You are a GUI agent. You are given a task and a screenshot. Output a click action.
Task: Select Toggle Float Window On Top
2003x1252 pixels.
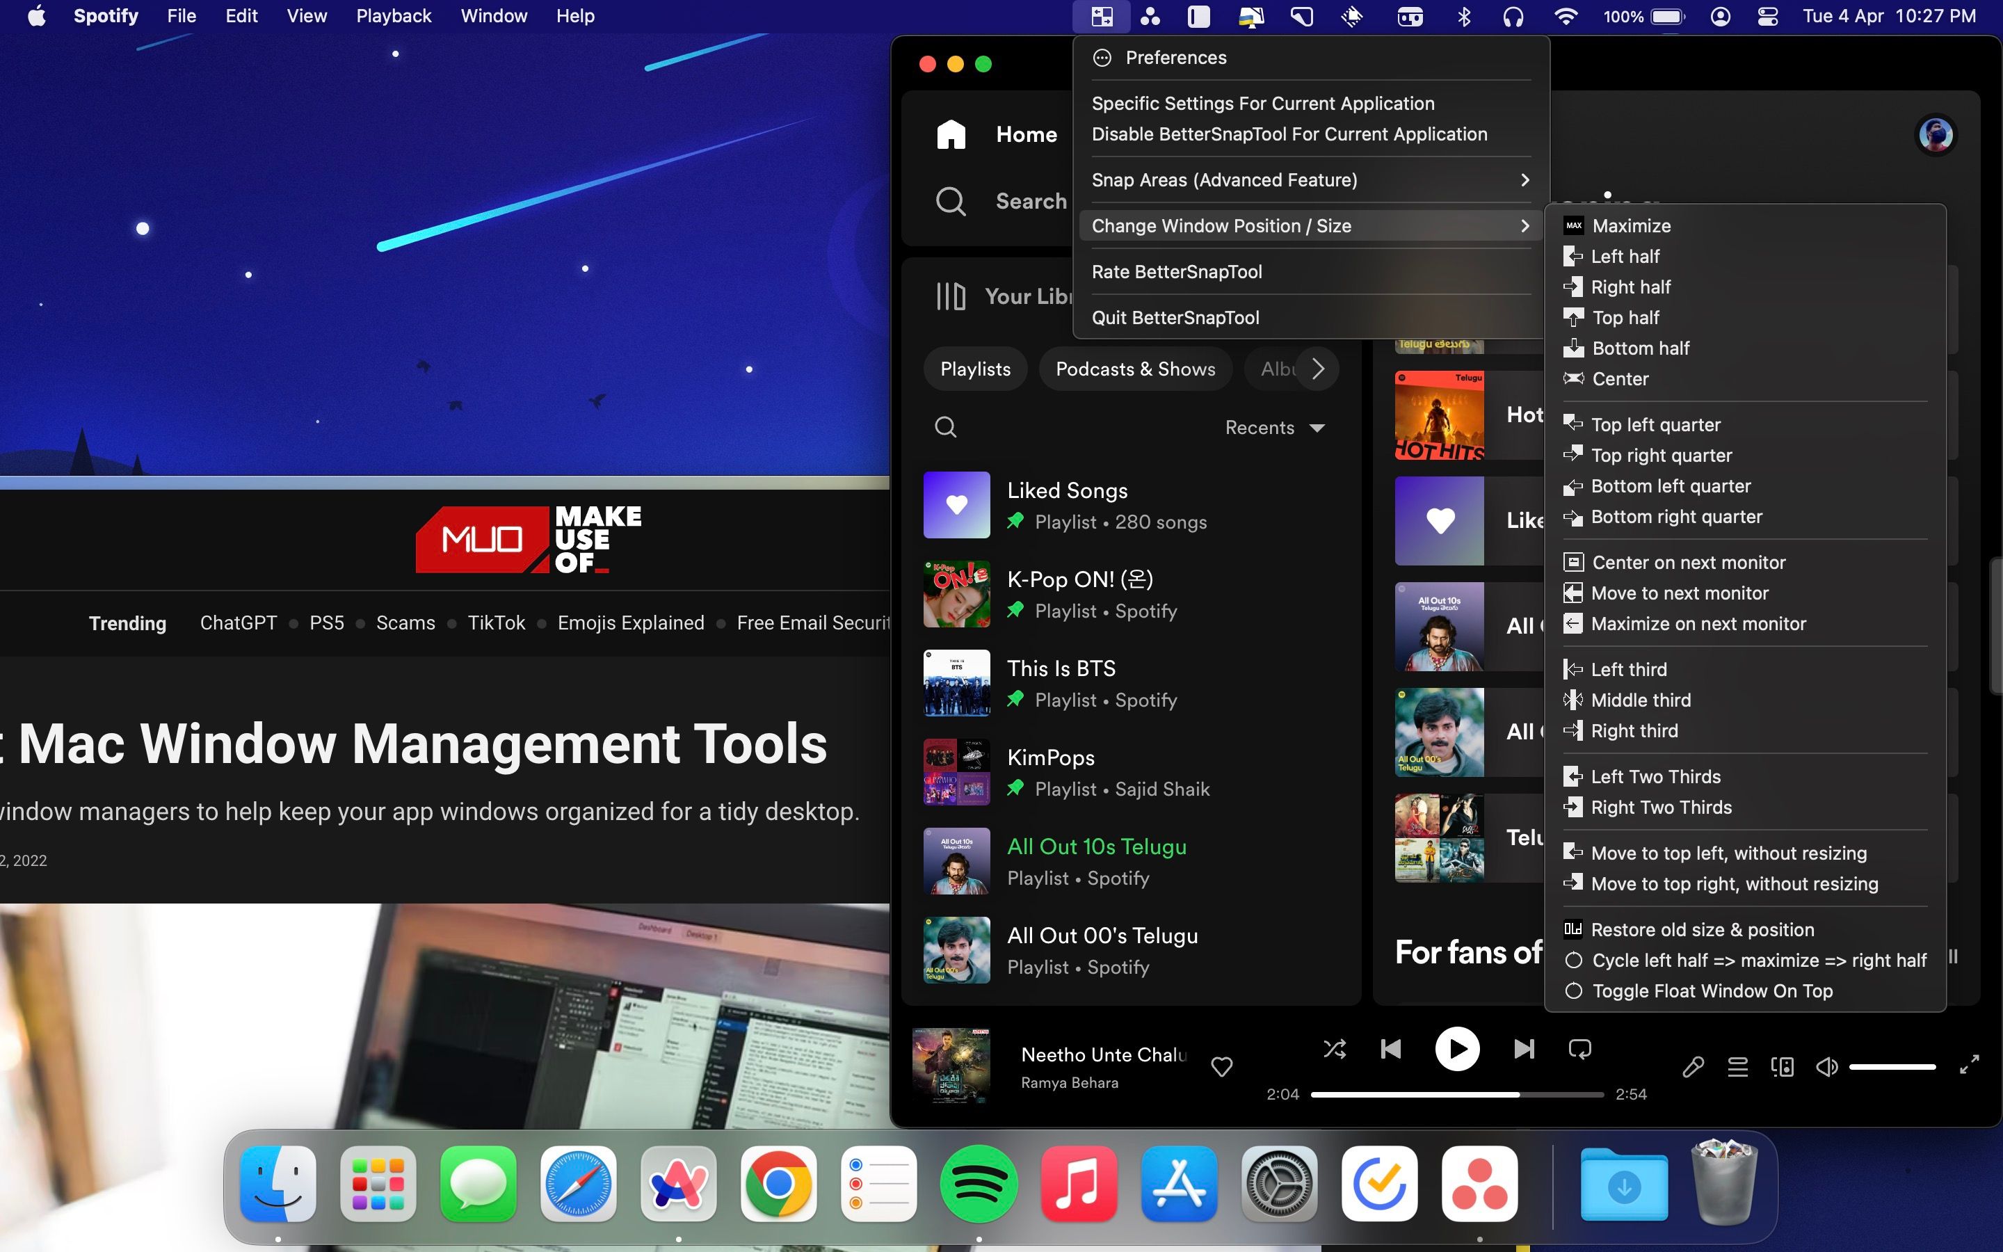coord(1712,990)
